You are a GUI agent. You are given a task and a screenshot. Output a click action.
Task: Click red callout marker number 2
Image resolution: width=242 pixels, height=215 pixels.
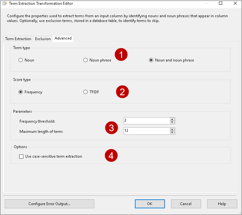pyautogui.click(x=122, y=92)
